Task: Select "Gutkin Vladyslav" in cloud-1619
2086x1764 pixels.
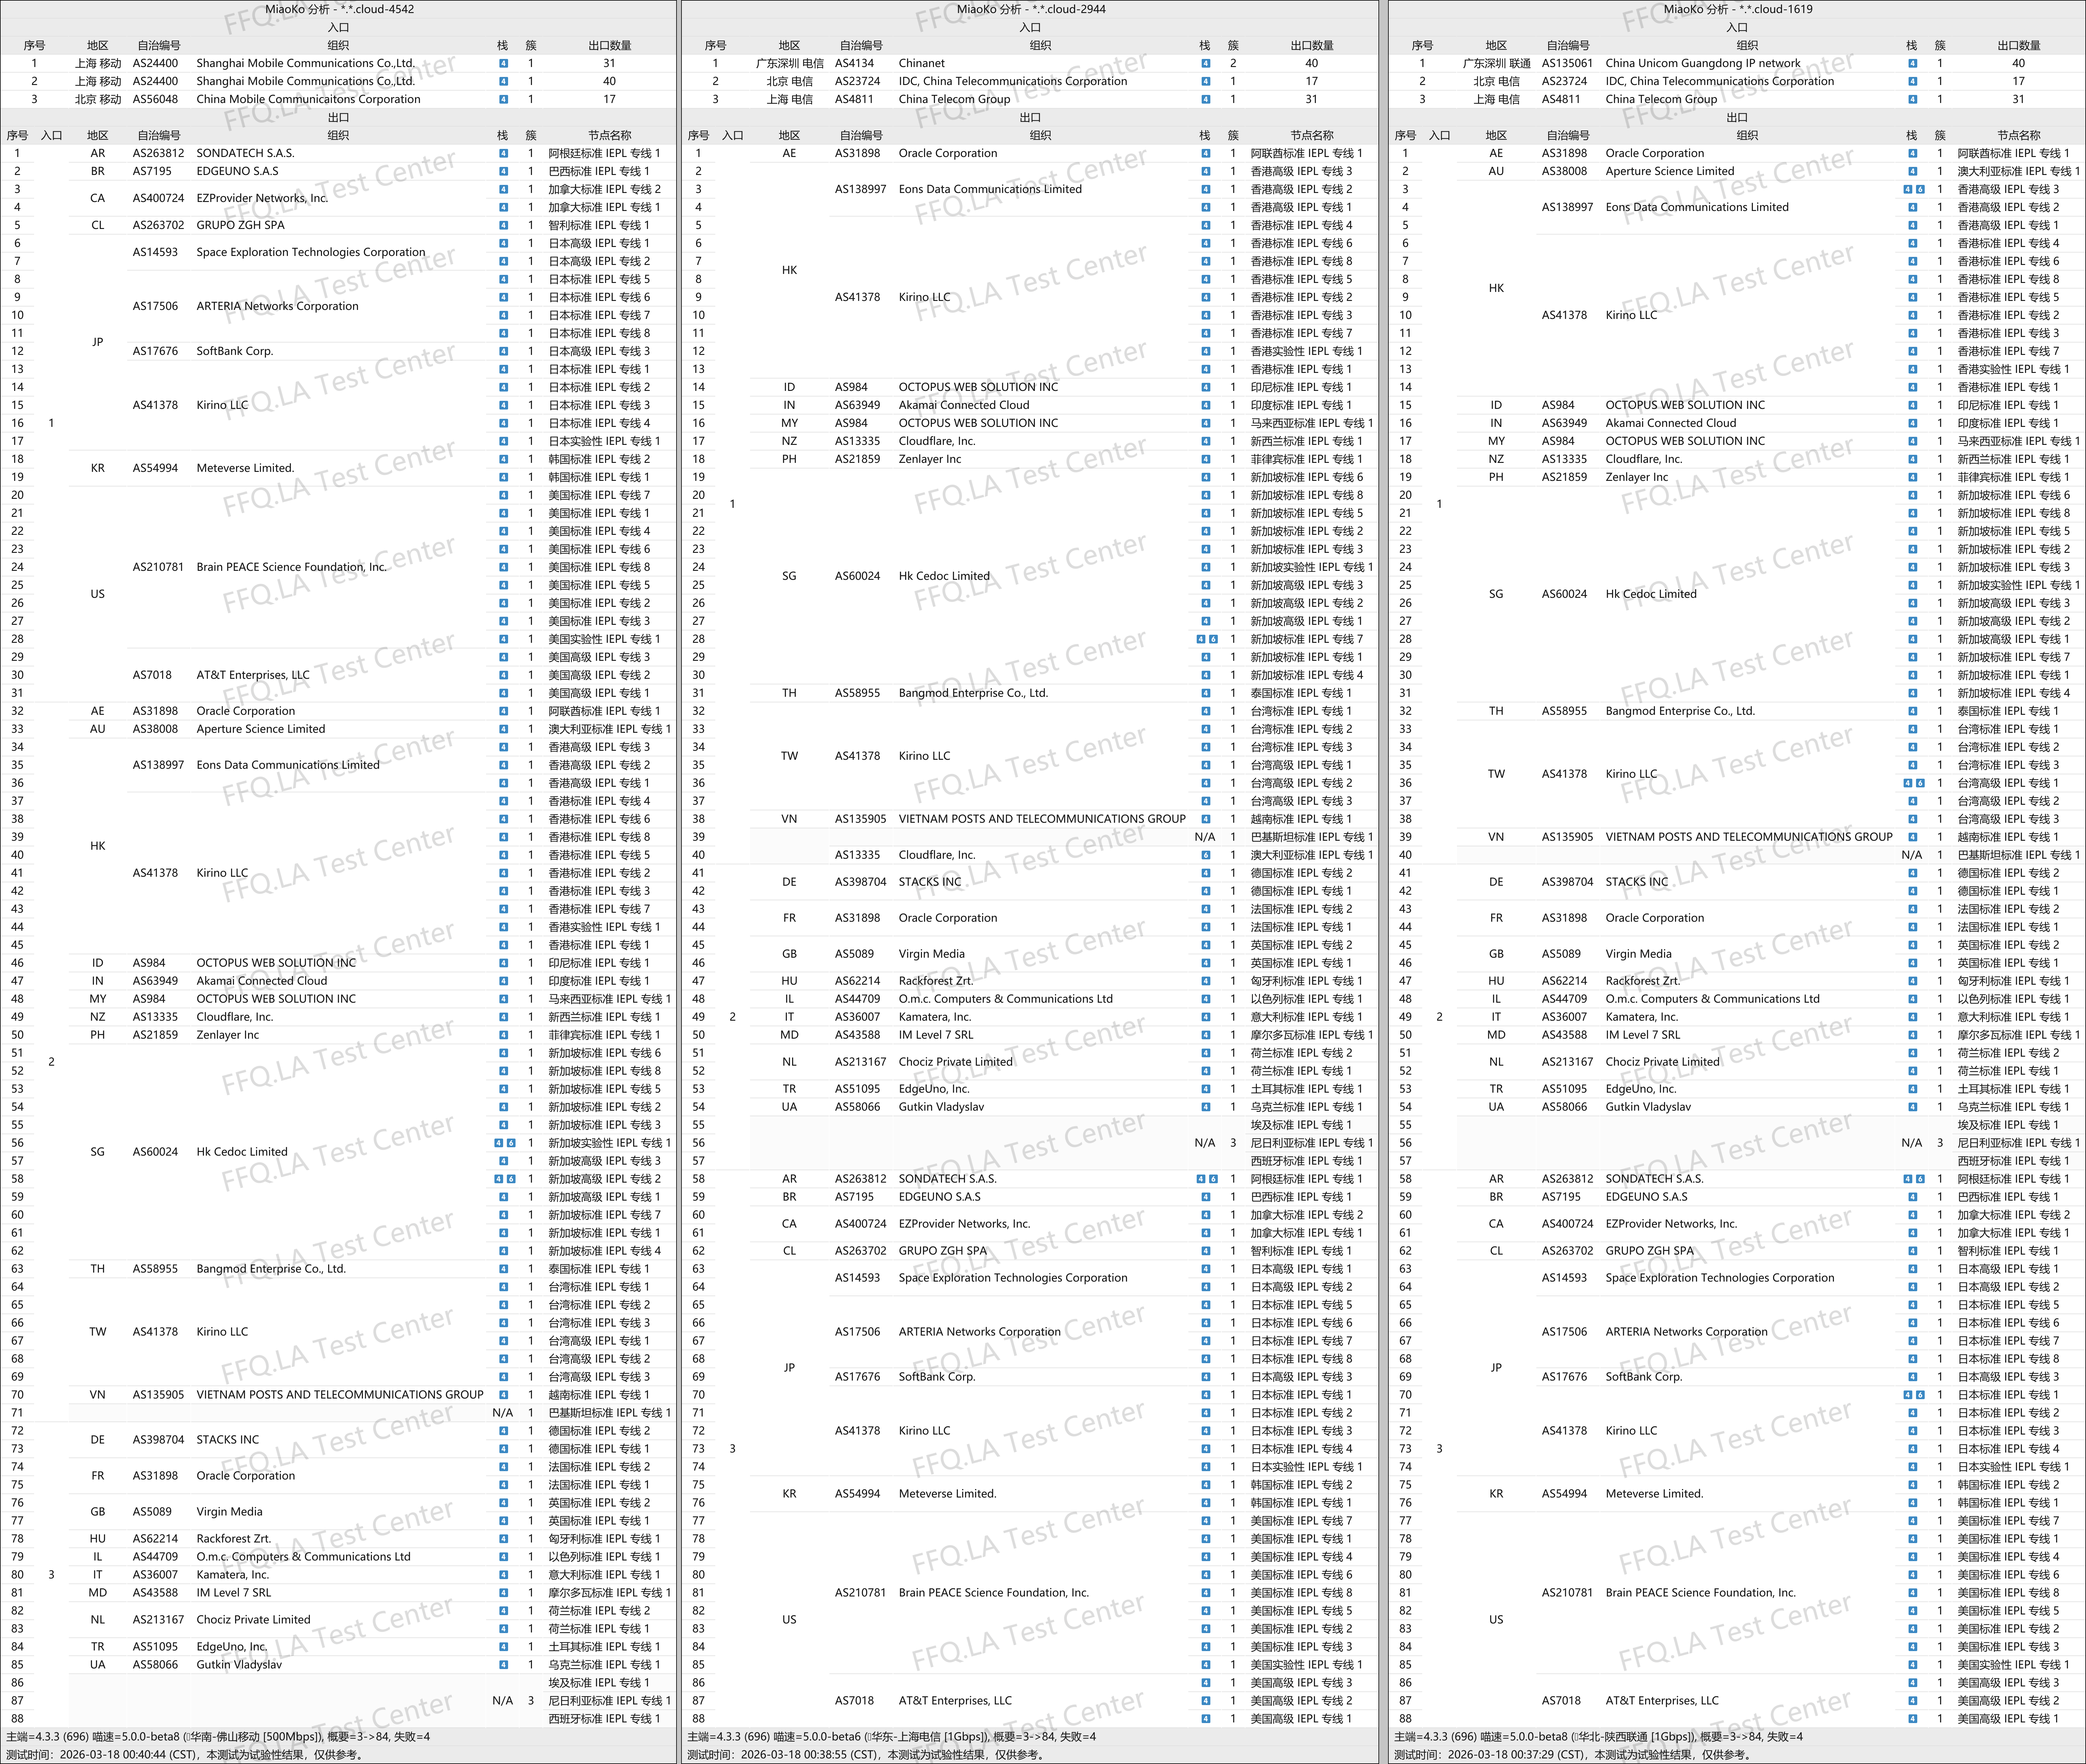Action: point(1648,1107)
